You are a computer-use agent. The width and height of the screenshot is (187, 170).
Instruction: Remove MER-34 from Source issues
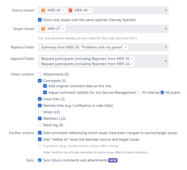[x=90, y=10]
